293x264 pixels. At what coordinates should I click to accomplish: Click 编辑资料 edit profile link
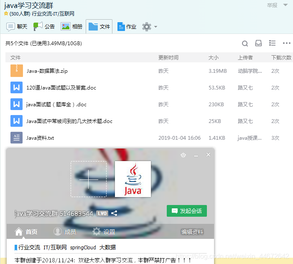tap(192, 232)
